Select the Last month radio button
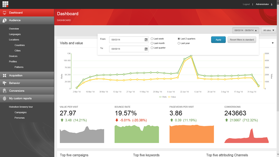Image resolution: width=279 pixels, height=157 pixels. point(152,43)
